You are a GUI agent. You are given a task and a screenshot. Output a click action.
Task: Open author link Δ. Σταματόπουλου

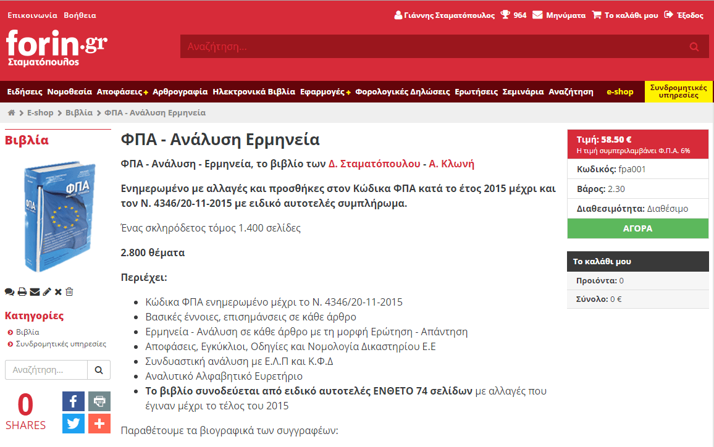[374, 164]
